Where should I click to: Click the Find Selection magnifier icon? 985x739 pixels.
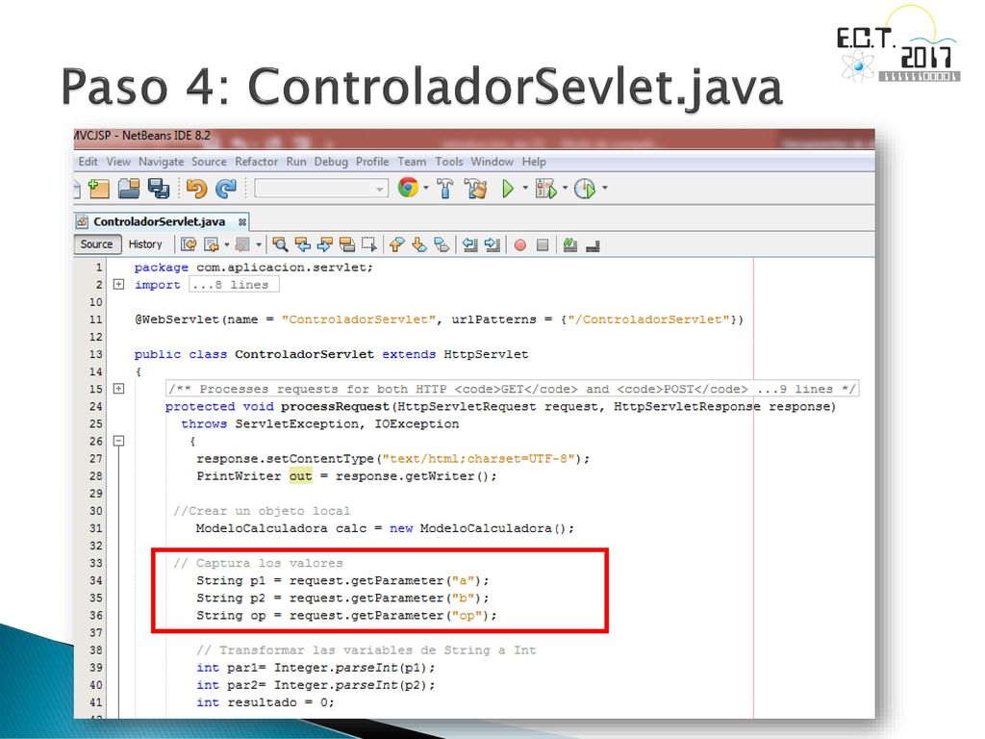[x=280, y=244]
